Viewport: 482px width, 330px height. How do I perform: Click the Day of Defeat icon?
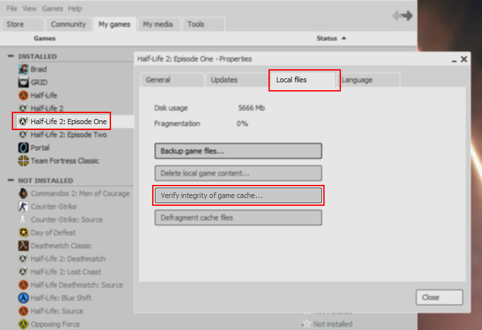coord(24,233)
